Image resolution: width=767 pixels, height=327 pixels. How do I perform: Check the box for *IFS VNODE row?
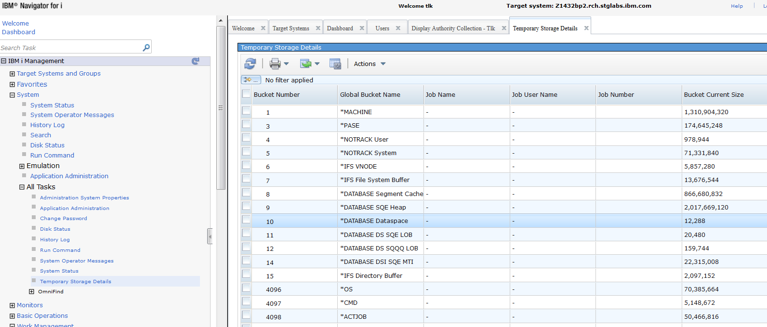coord(246,165)
